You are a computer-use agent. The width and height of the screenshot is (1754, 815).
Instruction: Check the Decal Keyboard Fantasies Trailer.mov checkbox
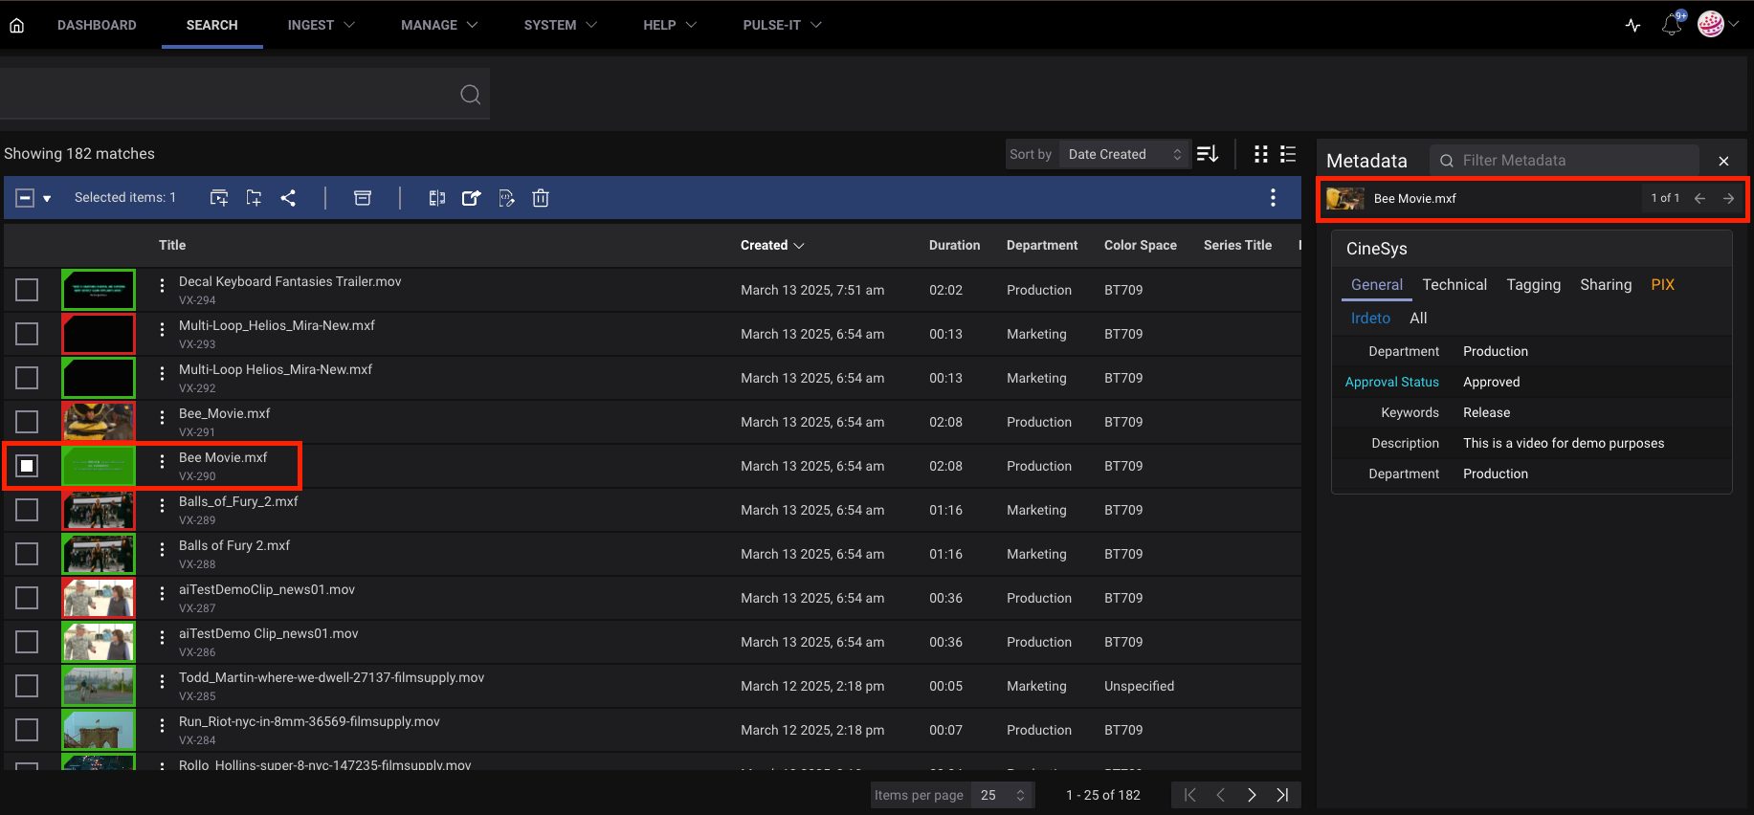[27, 290]
